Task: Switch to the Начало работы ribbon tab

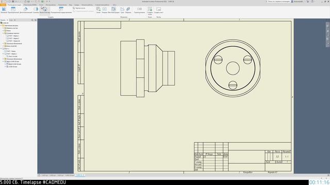Action: 87,5
